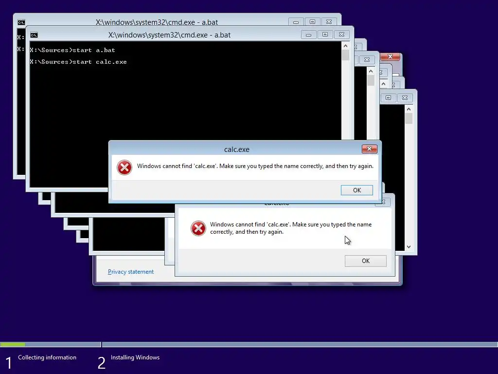Click the front cmd.exe window title bar text

pos(169,35)
